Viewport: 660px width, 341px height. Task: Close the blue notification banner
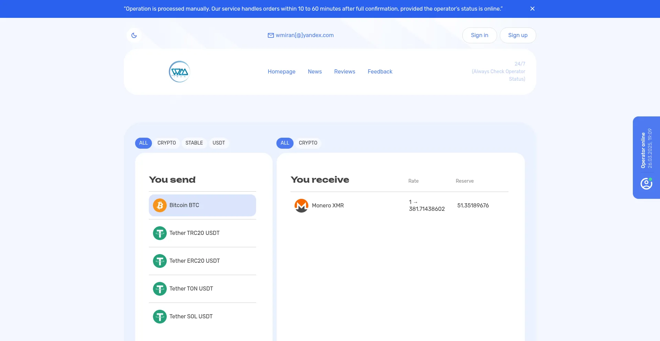(x=532, y=9)
